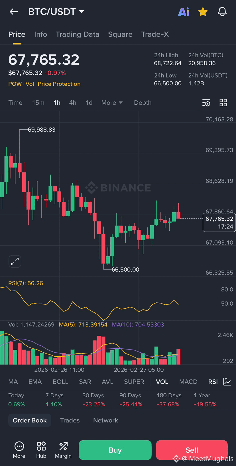The width and height of the screenshot is (236, 466).
Task: Open the Hub icon
Action: point(41,450)
